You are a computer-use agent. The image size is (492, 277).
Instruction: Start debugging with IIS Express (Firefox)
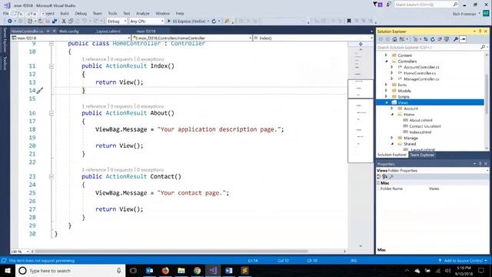[x=187, y=21]
